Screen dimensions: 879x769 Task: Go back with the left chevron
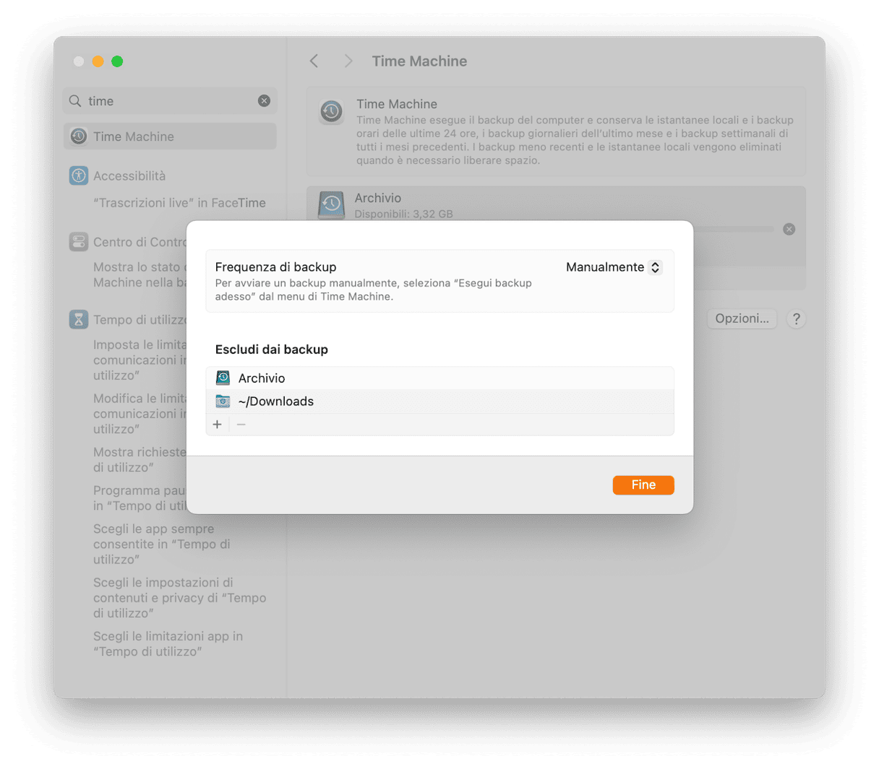pyautogui.click(x=314, y=61)
